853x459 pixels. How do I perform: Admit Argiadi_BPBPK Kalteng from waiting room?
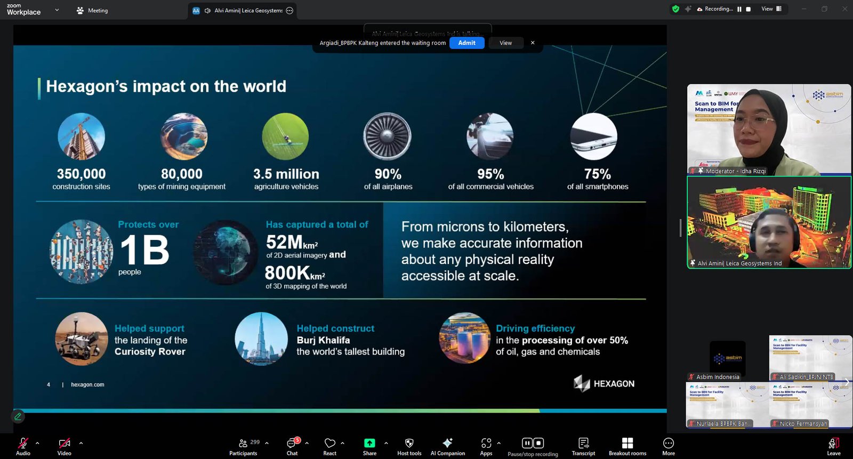click(x=466, y=43)
